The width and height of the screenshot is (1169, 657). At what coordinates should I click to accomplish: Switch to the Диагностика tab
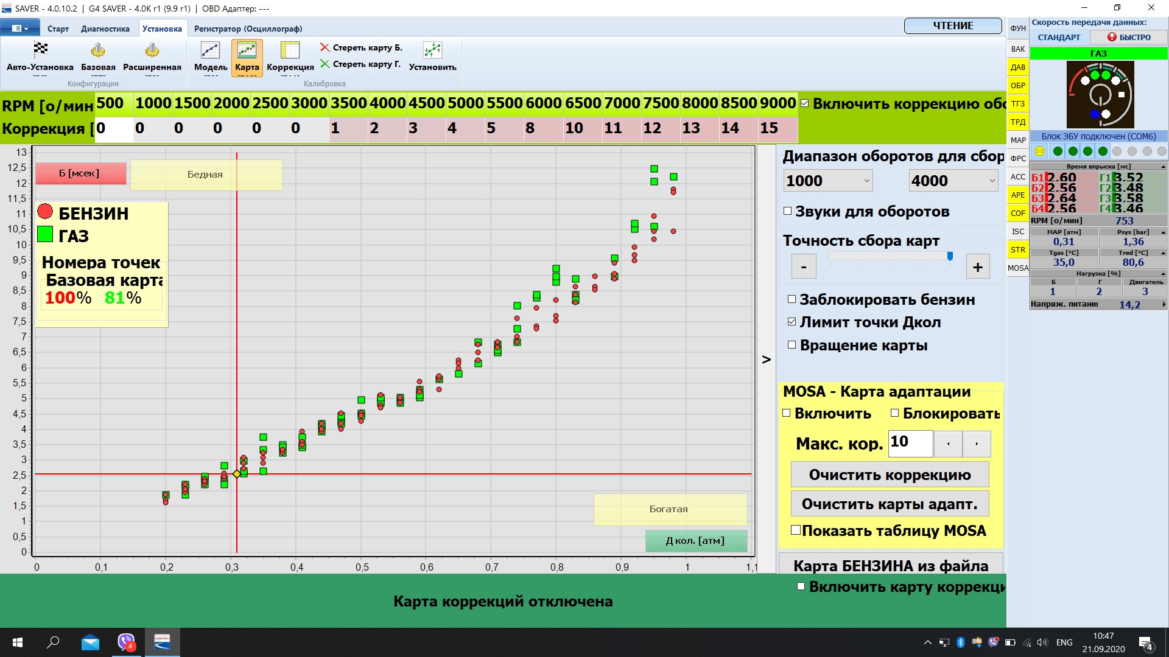(x=105, y=29)
